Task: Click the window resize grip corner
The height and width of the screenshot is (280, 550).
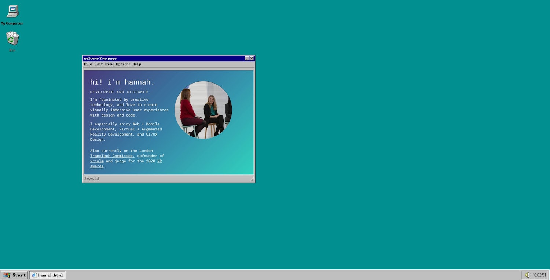Action: 252,179
